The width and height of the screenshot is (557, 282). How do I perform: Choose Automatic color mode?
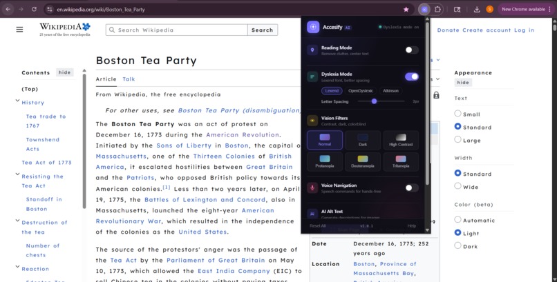tap(458, 220)
